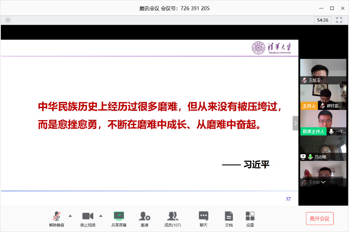Viewport: 349px width, 232px height.
Task: Open the 成员(107) participants list
Action: (173, 216)
